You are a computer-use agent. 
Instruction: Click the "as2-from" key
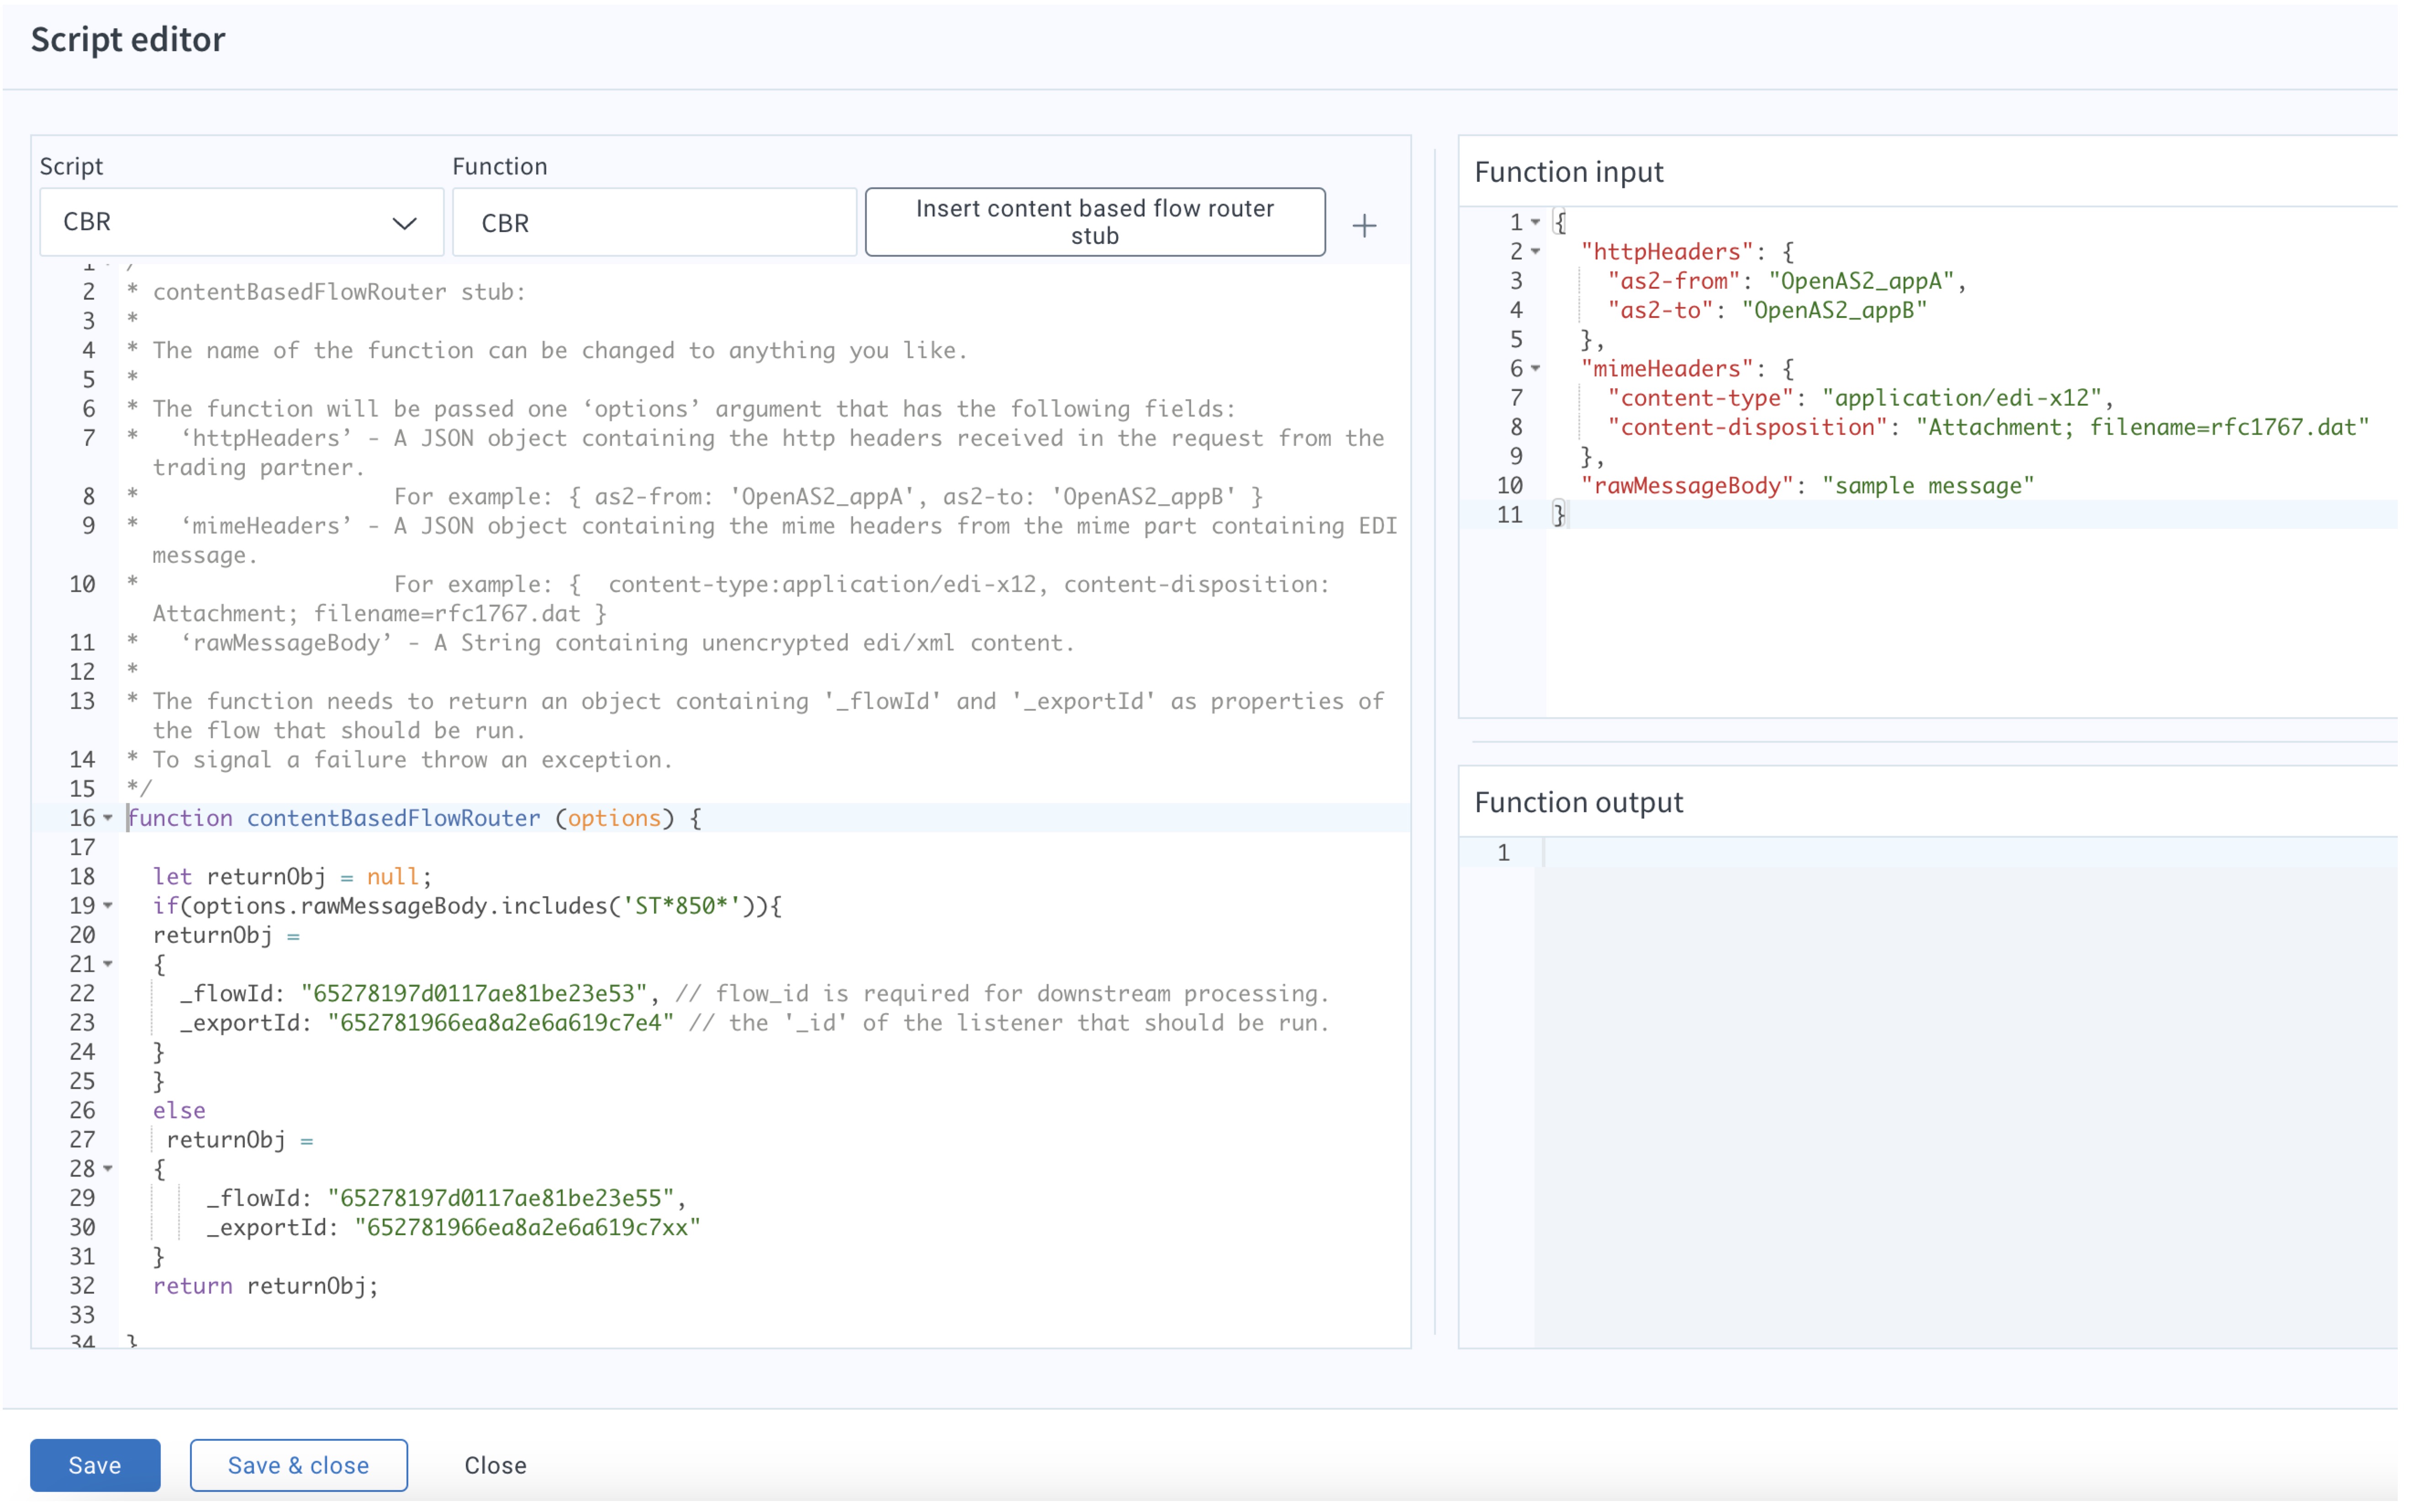pyautogui.click(x=1673, y=281)
